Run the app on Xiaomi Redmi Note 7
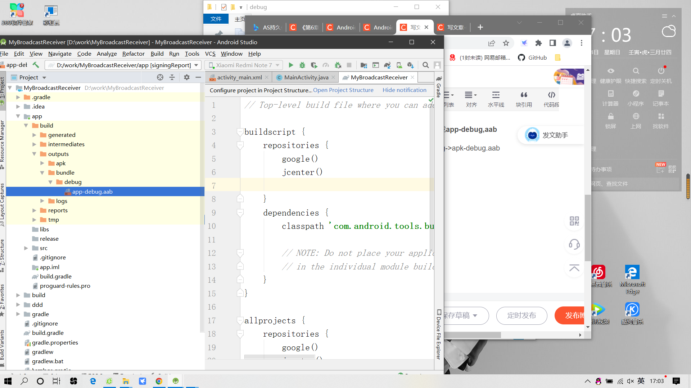This screenshot has width=691, height=388. [x=291, y=65]
